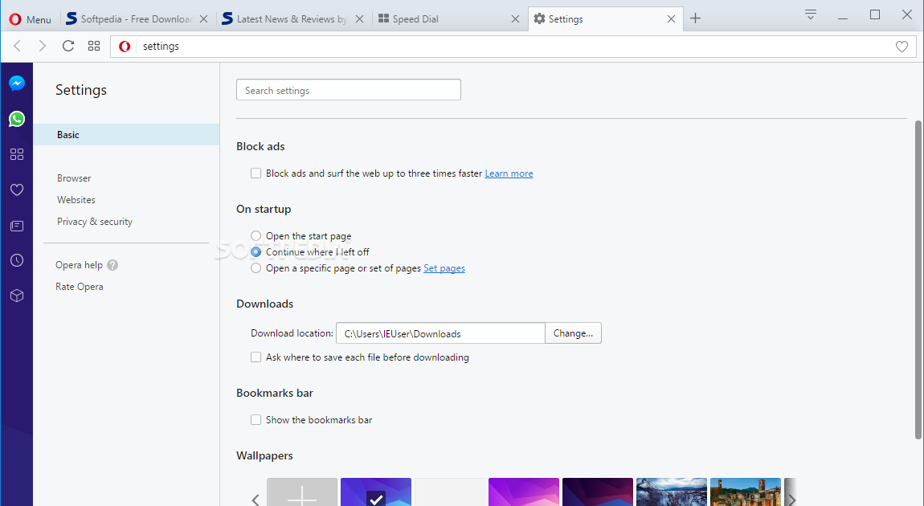Viewport: 924px width, 506px height.
Task: Click the Change... download location button
Action: click(x=573, y=333)
